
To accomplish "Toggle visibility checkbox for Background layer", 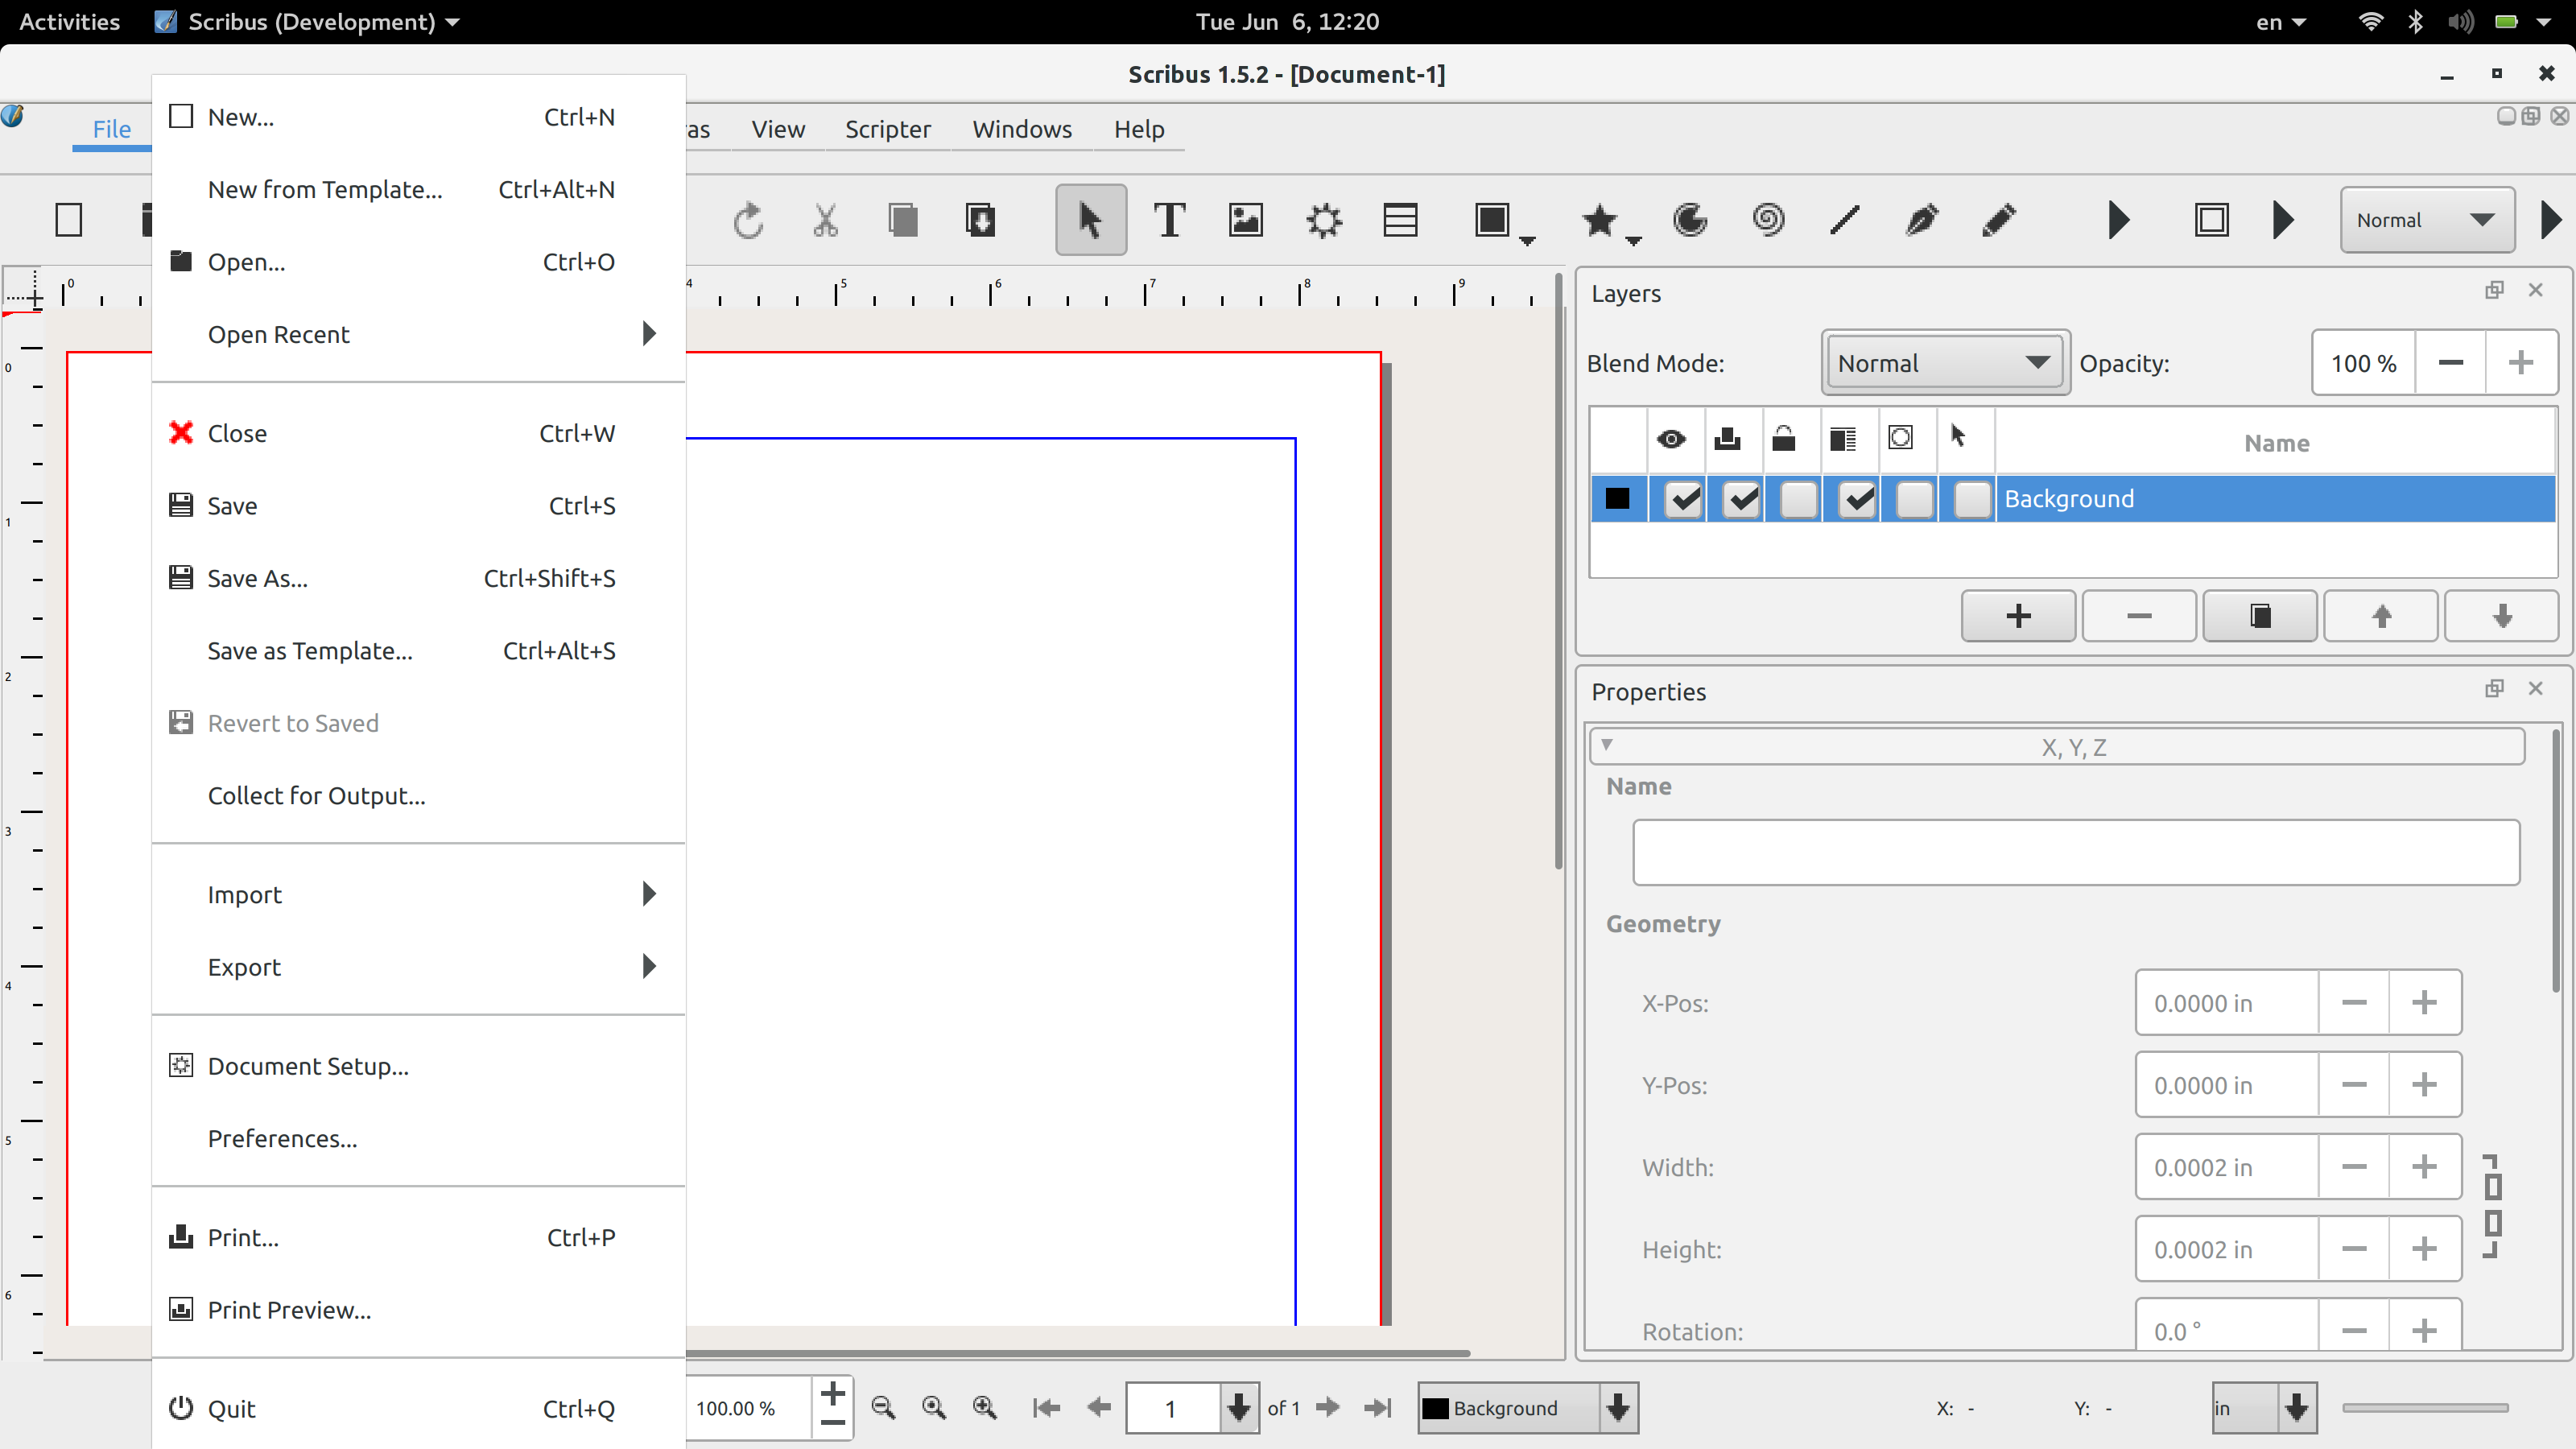I will point(1684,499).
